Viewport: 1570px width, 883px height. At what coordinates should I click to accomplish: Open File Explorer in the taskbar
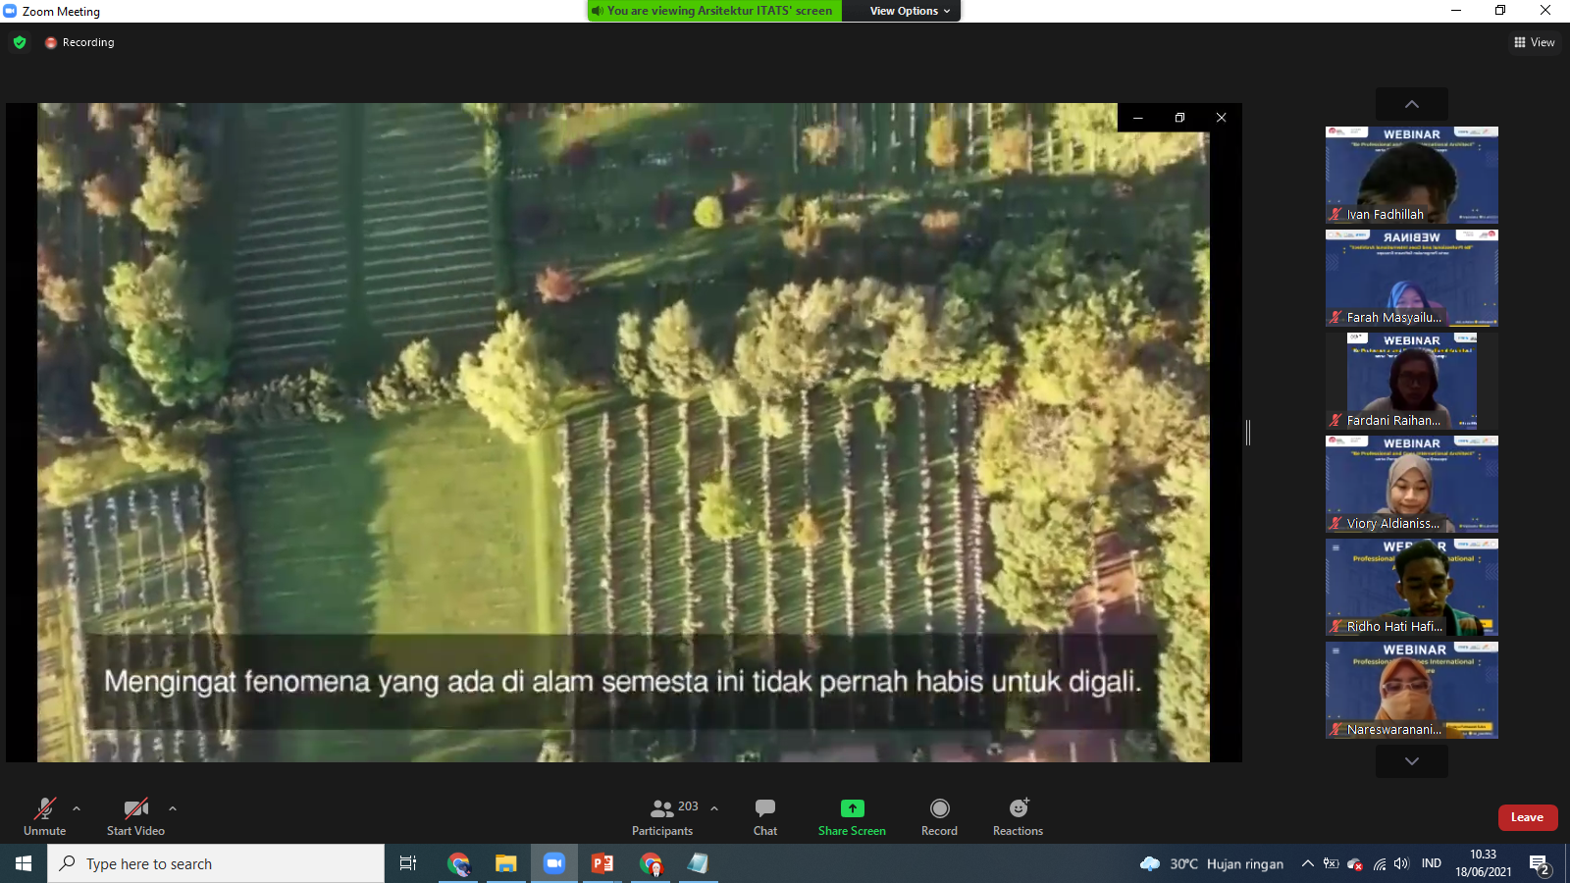(505, 863)
